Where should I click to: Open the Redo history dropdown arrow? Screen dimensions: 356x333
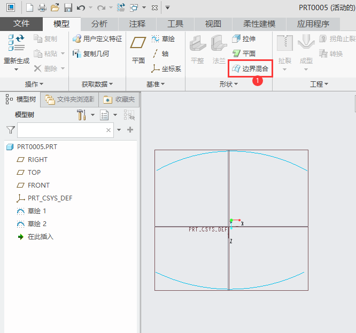tap(111, 7)
